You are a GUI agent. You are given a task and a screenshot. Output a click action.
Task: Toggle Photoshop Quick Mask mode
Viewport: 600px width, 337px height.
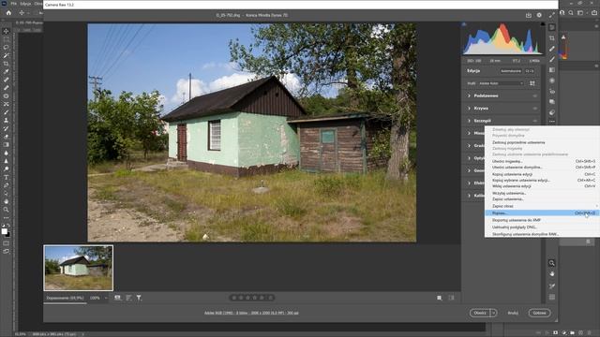point(7,243)
